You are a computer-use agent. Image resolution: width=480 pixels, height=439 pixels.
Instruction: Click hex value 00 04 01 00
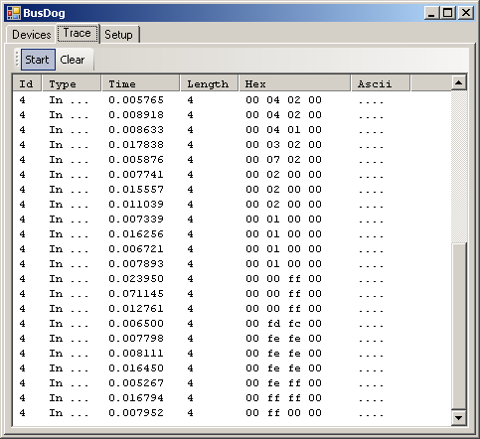coord(283,130)
